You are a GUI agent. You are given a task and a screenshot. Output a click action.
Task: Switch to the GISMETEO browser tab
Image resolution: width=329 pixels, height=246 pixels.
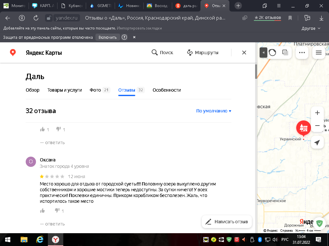[101, 6]
